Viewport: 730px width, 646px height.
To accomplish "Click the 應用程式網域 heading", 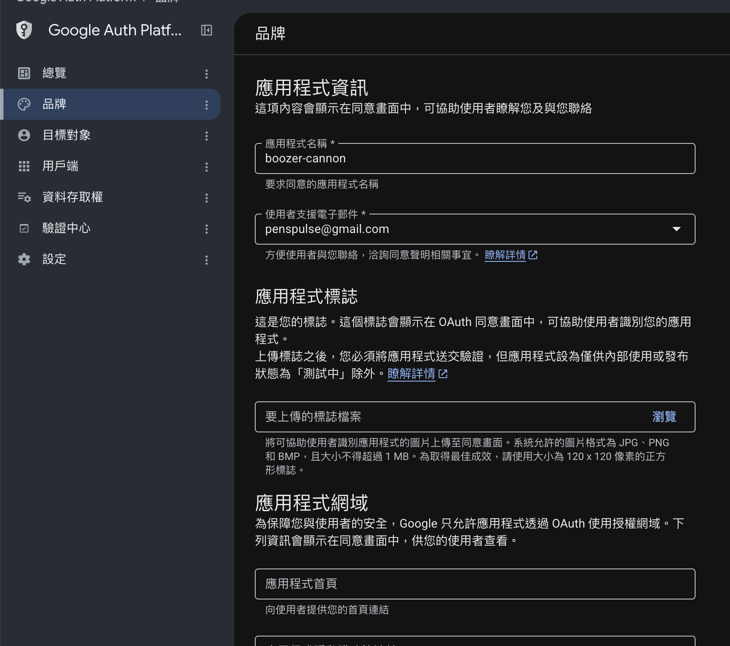I will tap(312, 503).
